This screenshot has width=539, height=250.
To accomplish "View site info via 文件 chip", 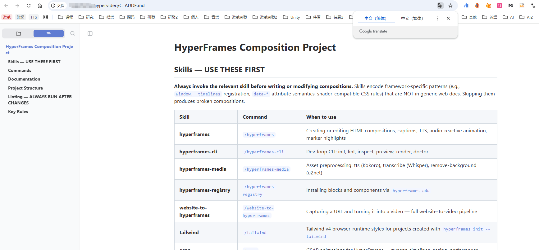I will tap(58, 6).
